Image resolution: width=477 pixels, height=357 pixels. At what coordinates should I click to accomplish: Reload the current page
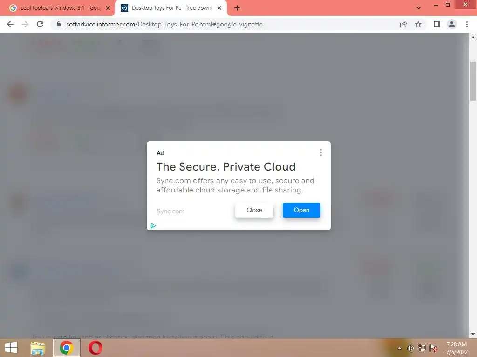tap(40, 24)
